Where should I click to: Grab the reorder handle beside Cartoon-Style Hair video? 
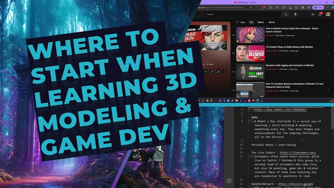pyautogui.click(x=233, y=35)
